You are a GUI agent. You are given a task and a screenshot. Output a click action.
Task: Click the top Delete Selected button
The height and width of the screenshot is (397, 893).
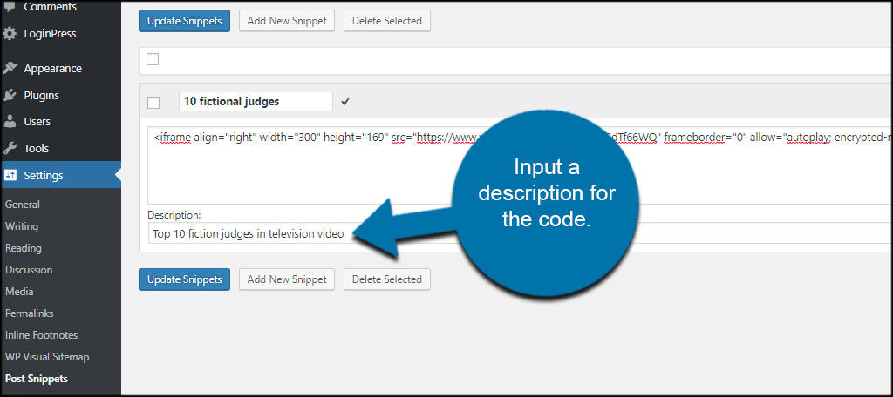(x=386, y=21)
